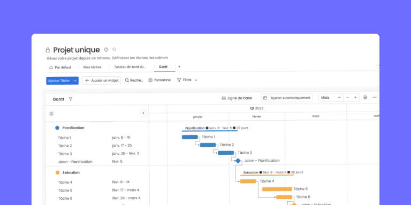Expand the Ajouter Tâche dropdown arrow

coord(75,81)
